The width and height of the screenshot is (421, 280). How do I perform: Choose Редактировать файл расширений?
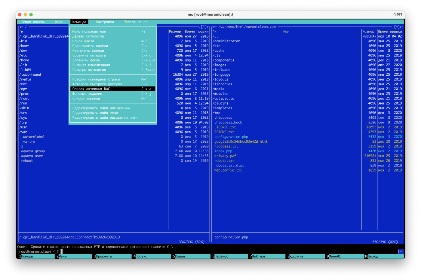coord(113,108)
